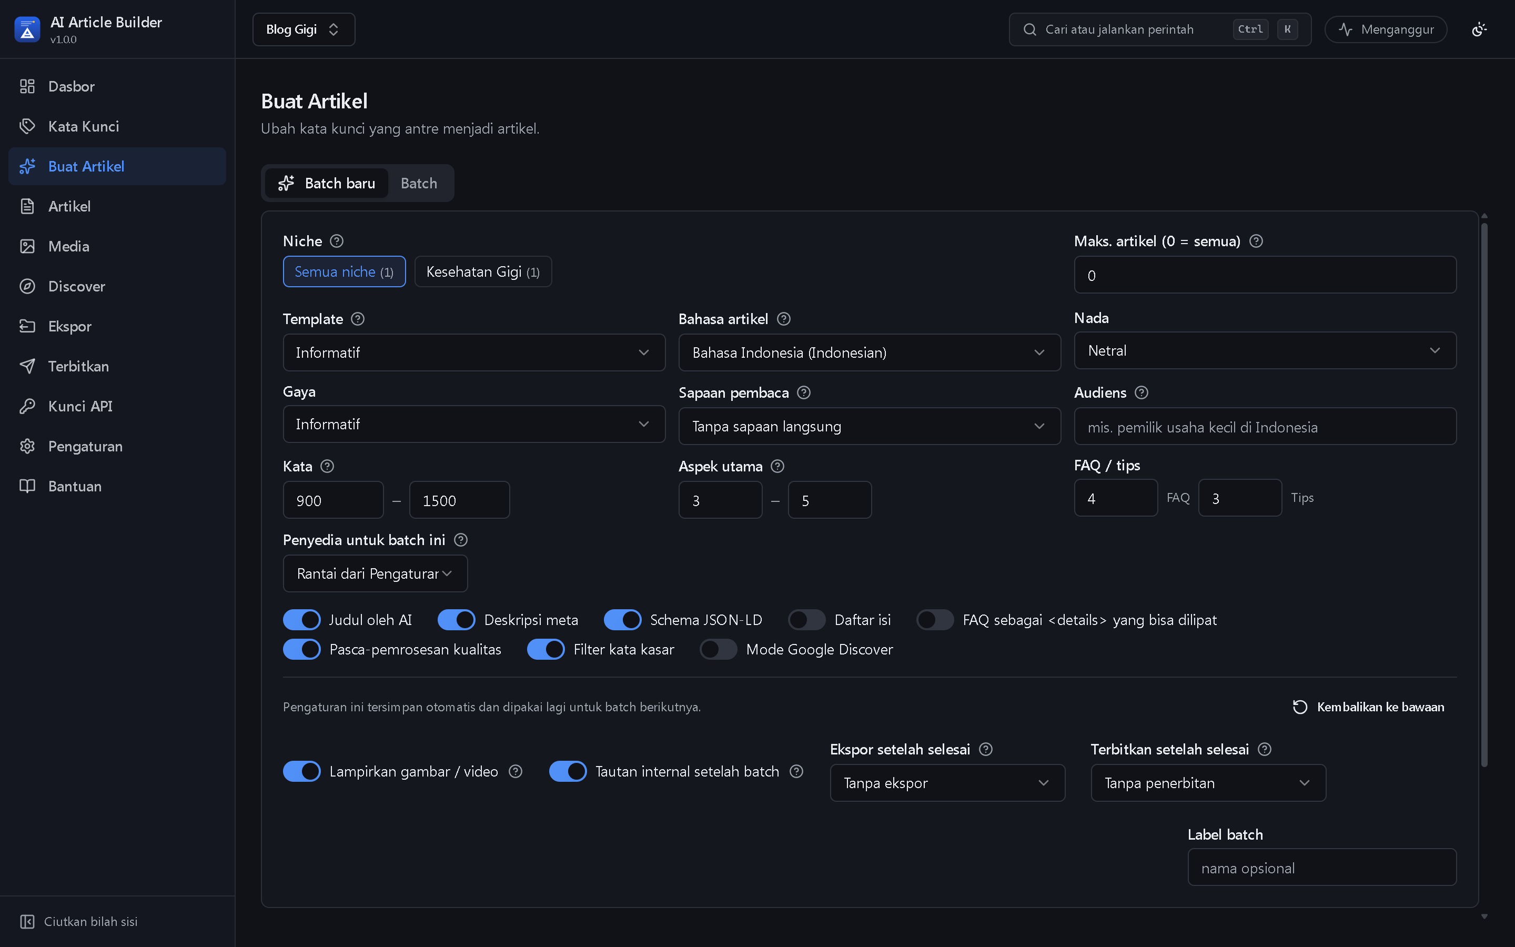
Task: Click the AI Article Builder logo icon
Action: coord(27,29)
